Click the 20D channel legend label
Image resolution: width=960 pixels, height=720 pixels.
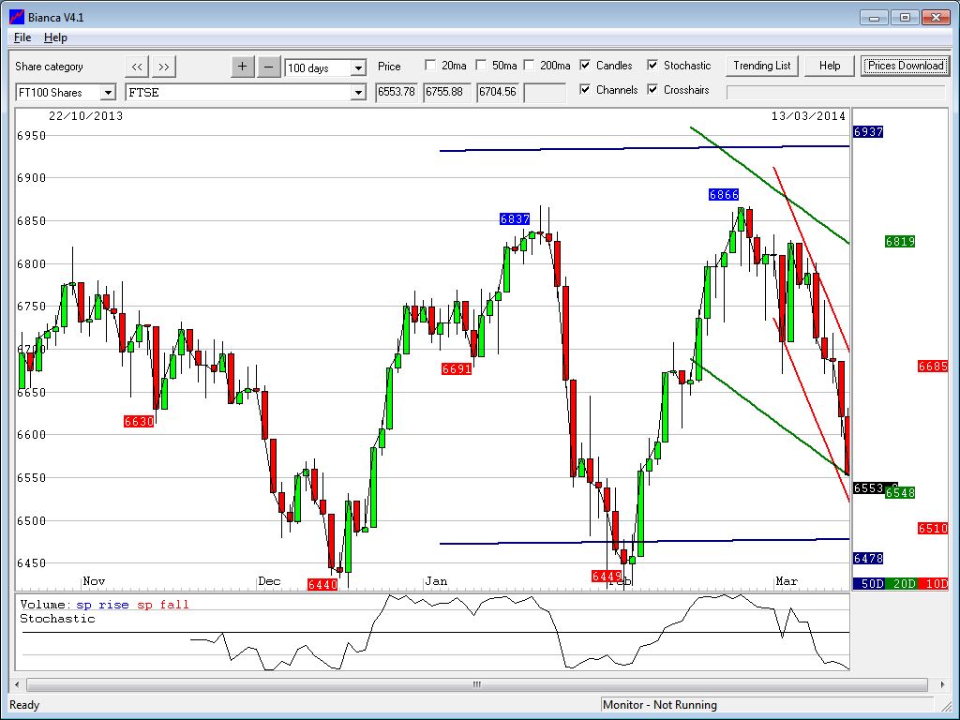coord(901,583)
